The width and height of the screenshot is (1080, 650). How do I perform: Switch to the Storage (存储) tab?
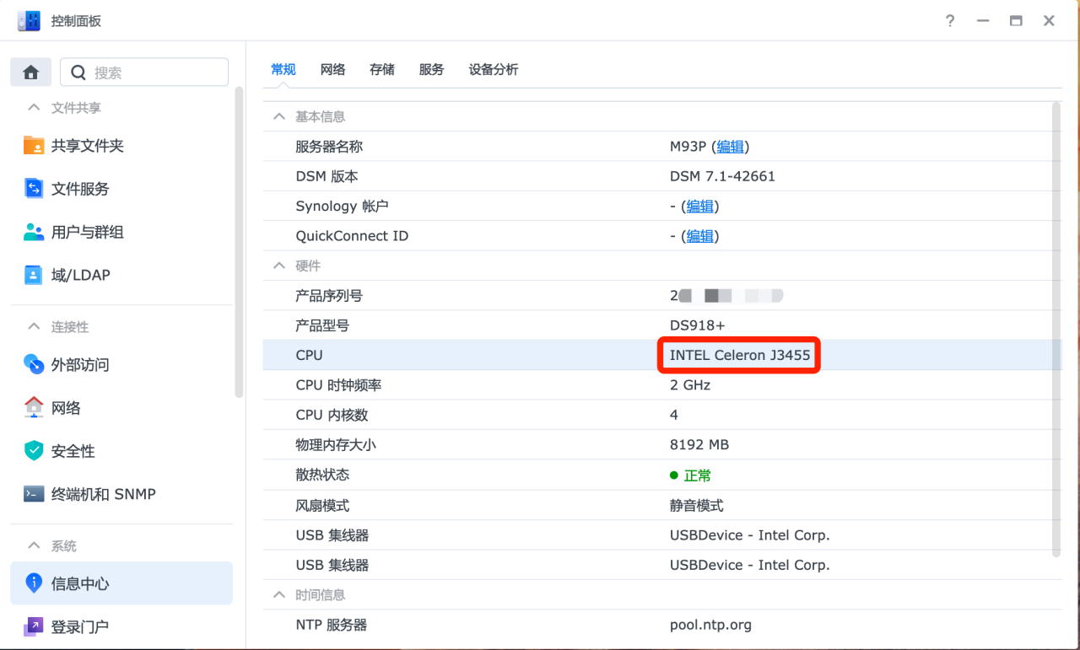pyautogui.click(x=381, y=70)
